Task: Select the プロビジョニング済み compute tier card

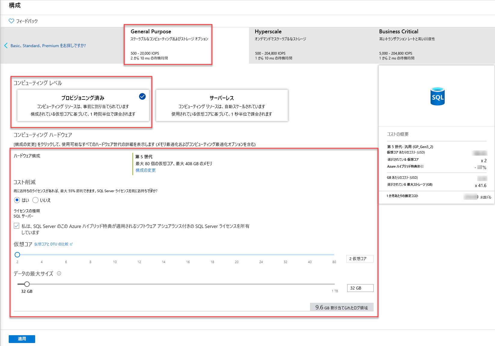Action: [x=83, y=105]
